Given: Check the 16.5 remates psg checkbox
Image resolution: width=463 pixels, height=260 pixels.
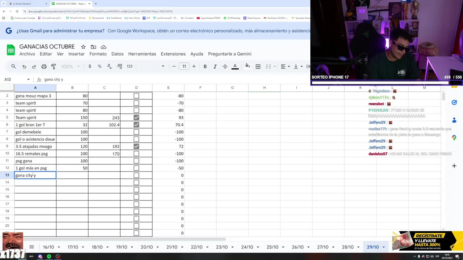Looking at the screenshot, I should 136,153.
